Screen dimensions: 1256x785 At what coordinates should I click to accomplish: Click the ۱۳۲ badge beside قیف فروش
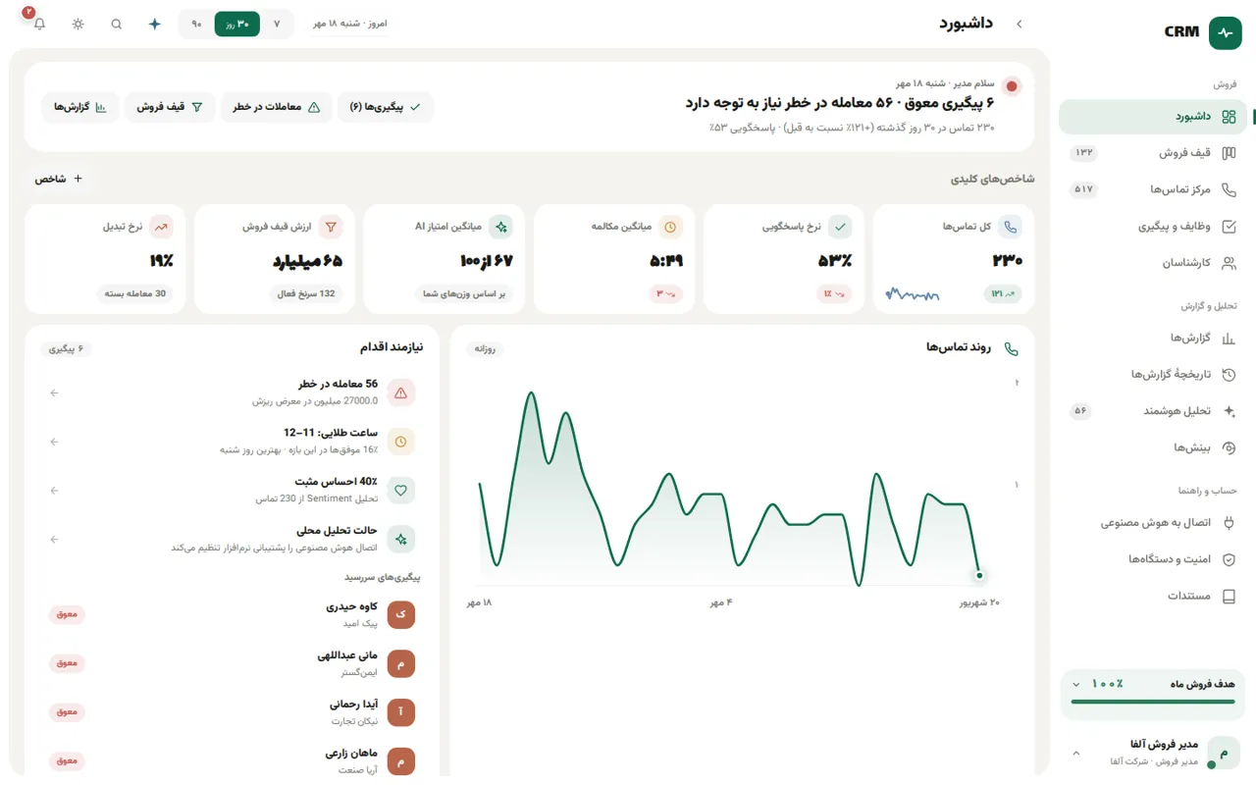(x=1083, y=153)
